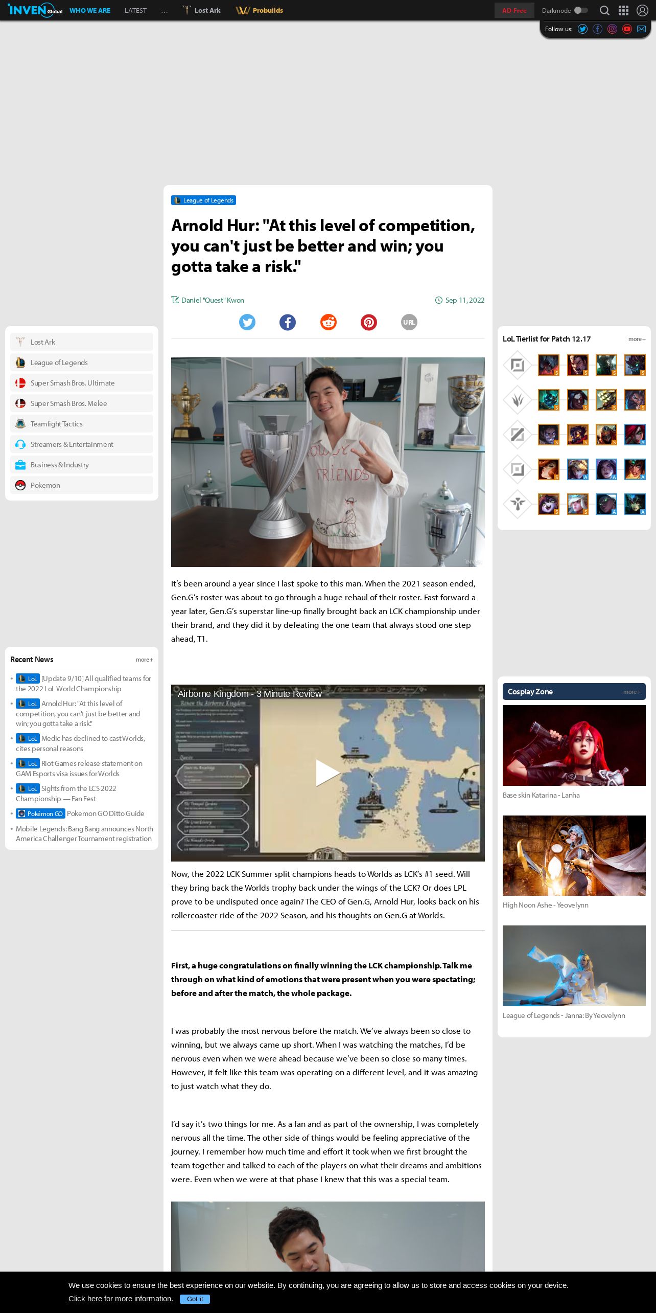
Task: Open the Lost Ark icon link in header
Action: pyautogui.click(x=202, y=10)
